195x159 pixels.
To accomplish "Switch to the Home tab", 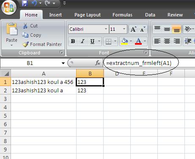I will coord(31,15).
